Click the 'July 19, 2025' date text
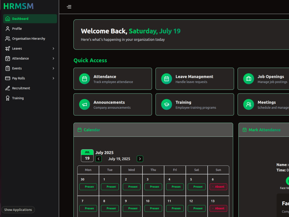The width and height of the screenshot is (289, 217). pyautogui.click(x=119, y=159)
